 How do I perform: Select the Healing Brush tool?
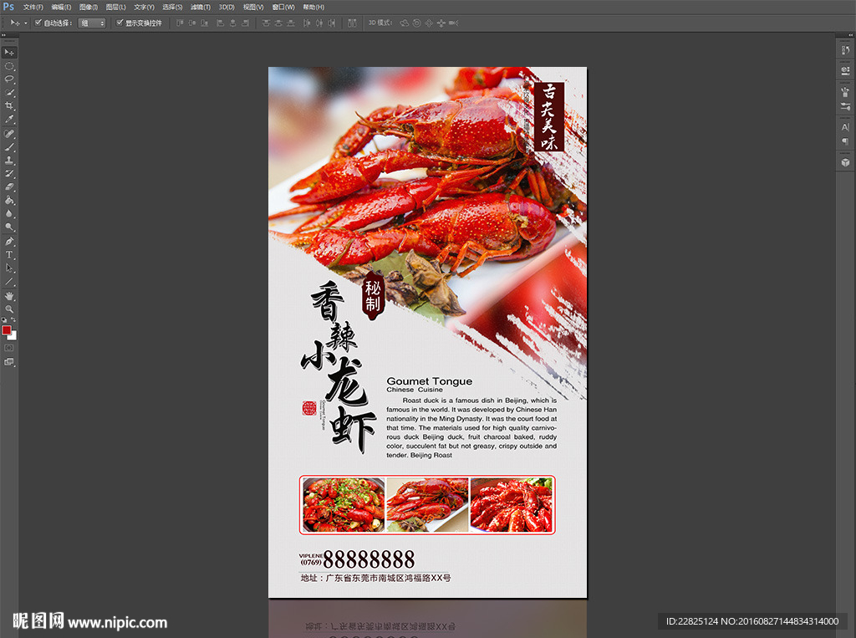[9, 134]
